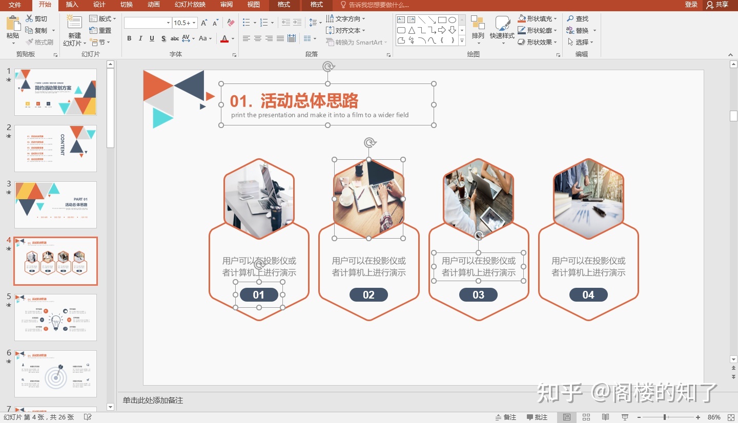Click the zoom slider handle in status bar
This screenshot has width=738, height=423.
click(665, 417)
